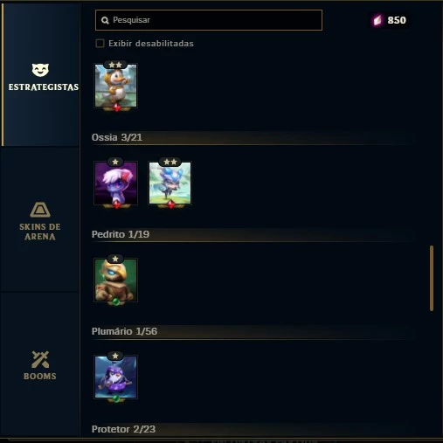Select the one-star Pedrito thumbnail
This screenshot has width=443, height=443.
pos(115,280)
